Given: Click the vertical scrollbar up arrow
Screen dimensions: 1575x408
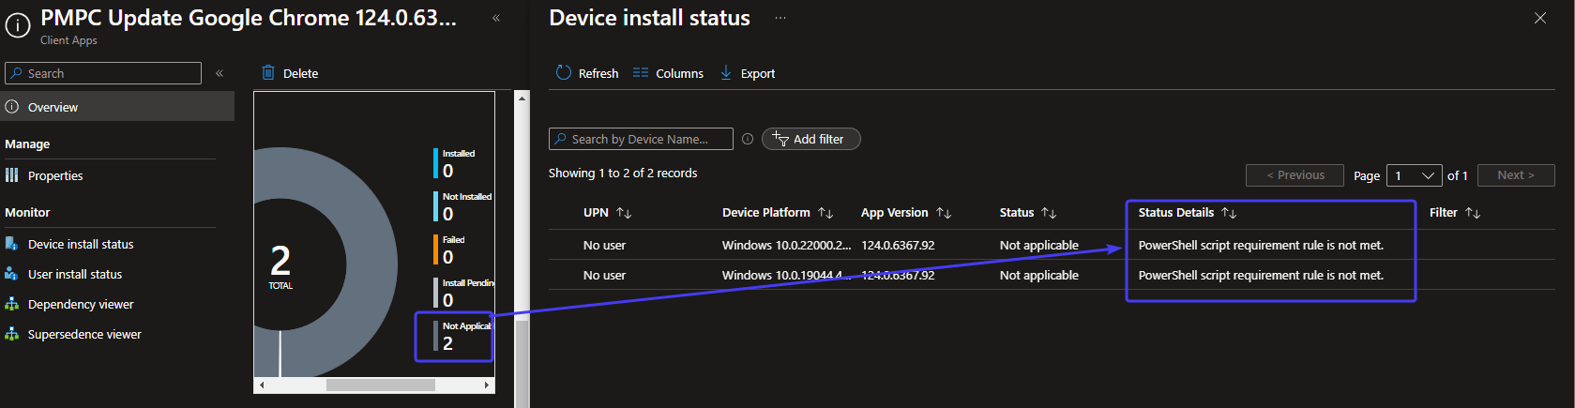Looking at the screenshot, I should [x=522, y=98].
